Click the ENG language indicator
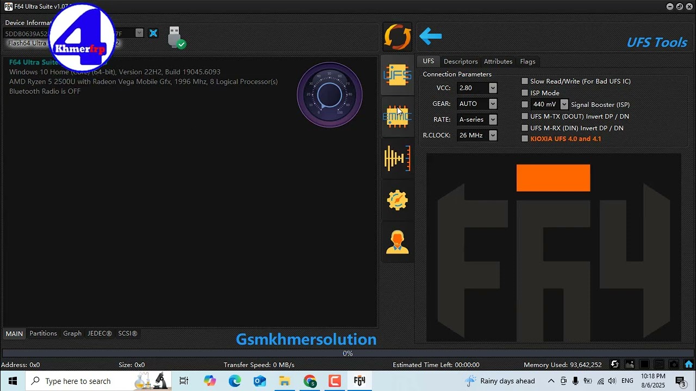Viewport: 696px width, 391px height. [x=627, y=381]
